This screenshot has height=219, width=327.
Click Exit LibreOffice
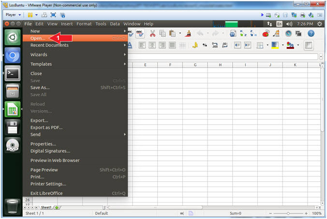(75, 193)
